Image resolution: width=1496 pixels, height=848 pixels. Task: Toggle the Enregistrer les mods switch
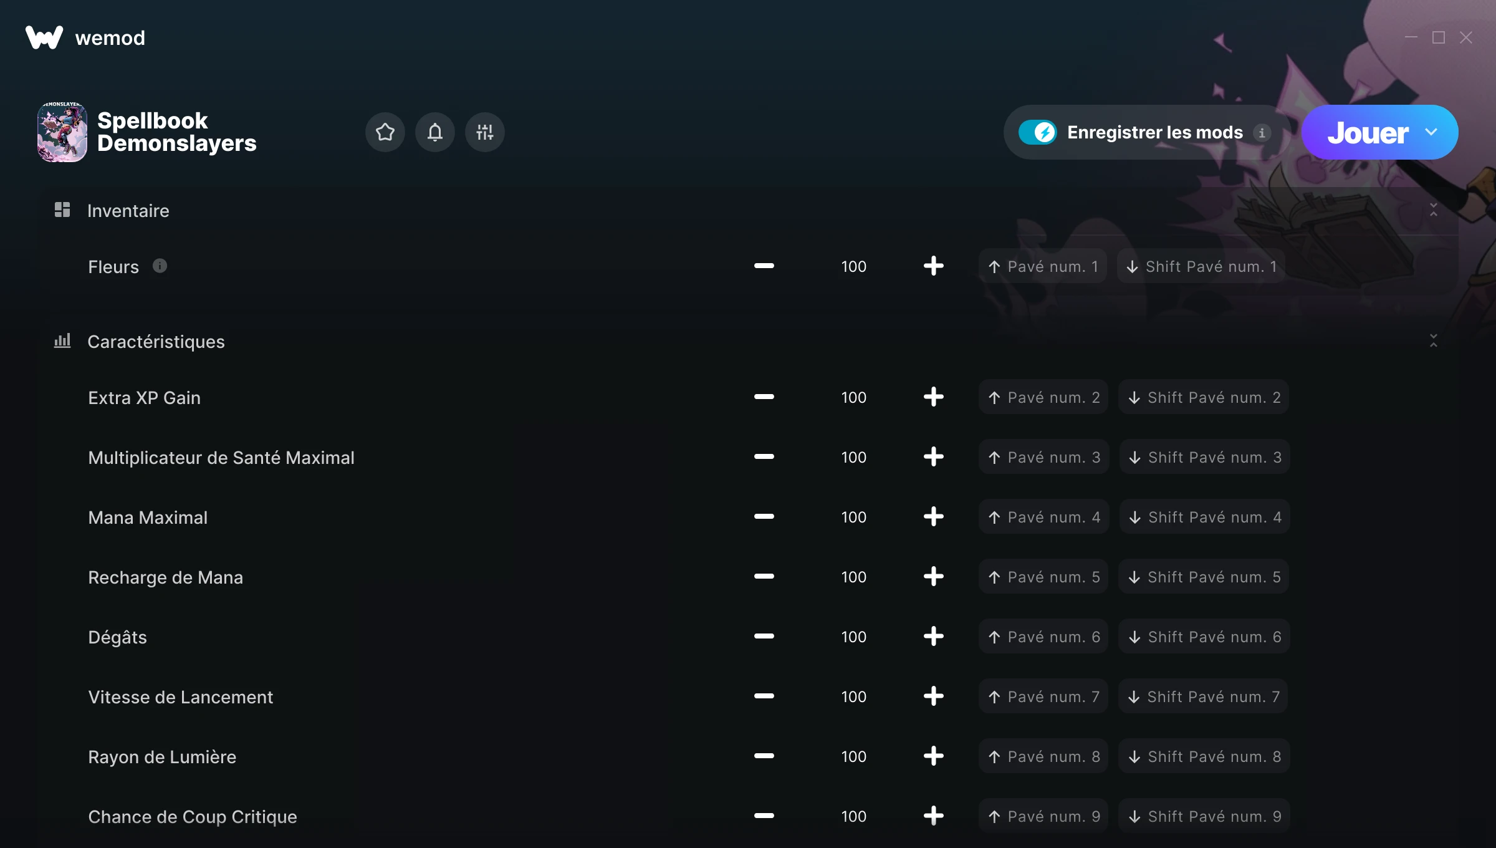click(1038, 132)
